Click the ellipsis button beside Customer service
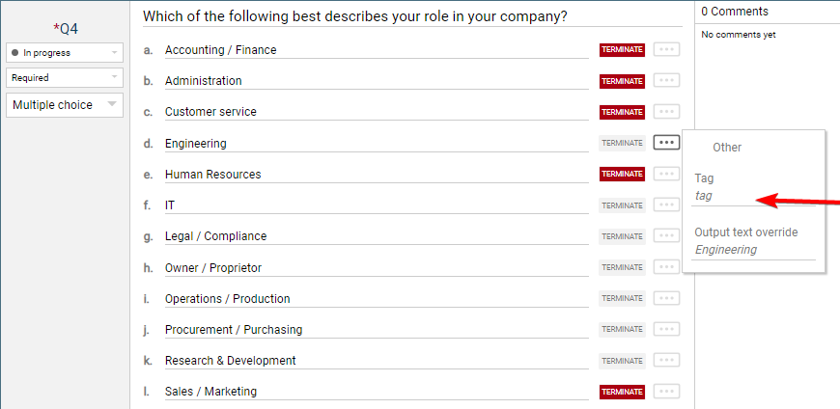 click(x=666, y=112)
